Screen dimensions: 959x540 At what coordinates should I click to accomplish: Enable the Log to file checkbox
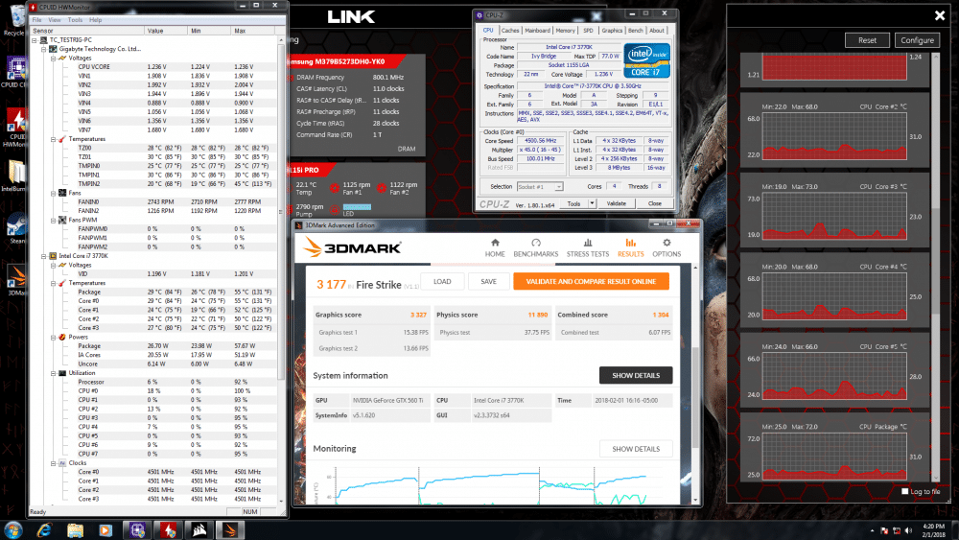point(904,491)
